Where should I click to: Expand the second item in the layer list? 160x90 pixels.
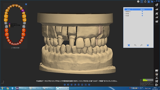pos(125,13)
